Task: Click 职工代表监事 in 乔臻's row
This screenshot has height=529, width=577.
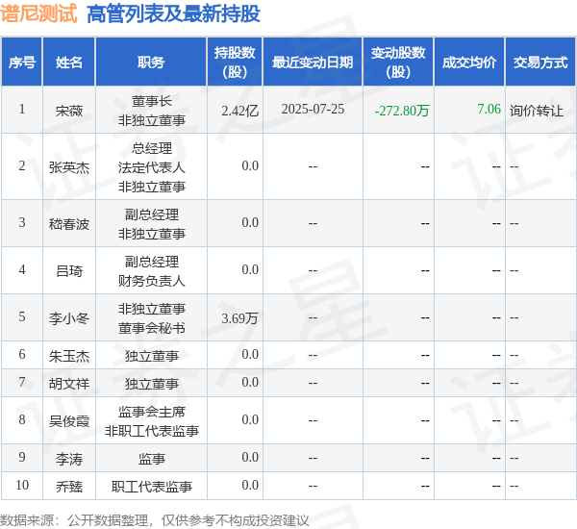Action: tap(152, 487)
